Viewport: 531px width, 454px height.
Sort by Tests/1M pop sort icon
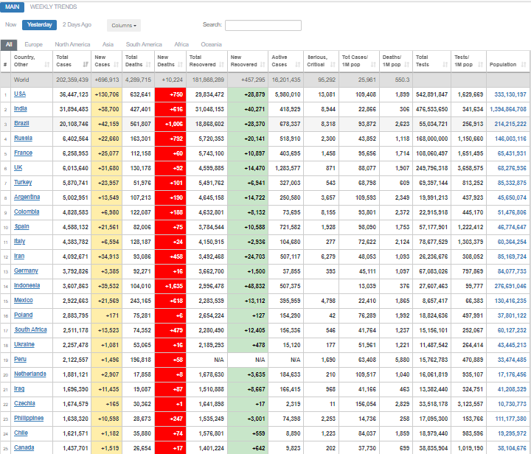pyautogui.click(x=480, y=64)
